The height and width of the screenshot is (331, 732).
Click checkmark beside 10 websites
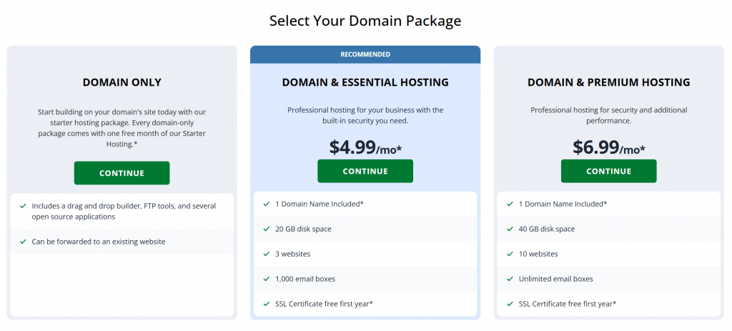510,254
